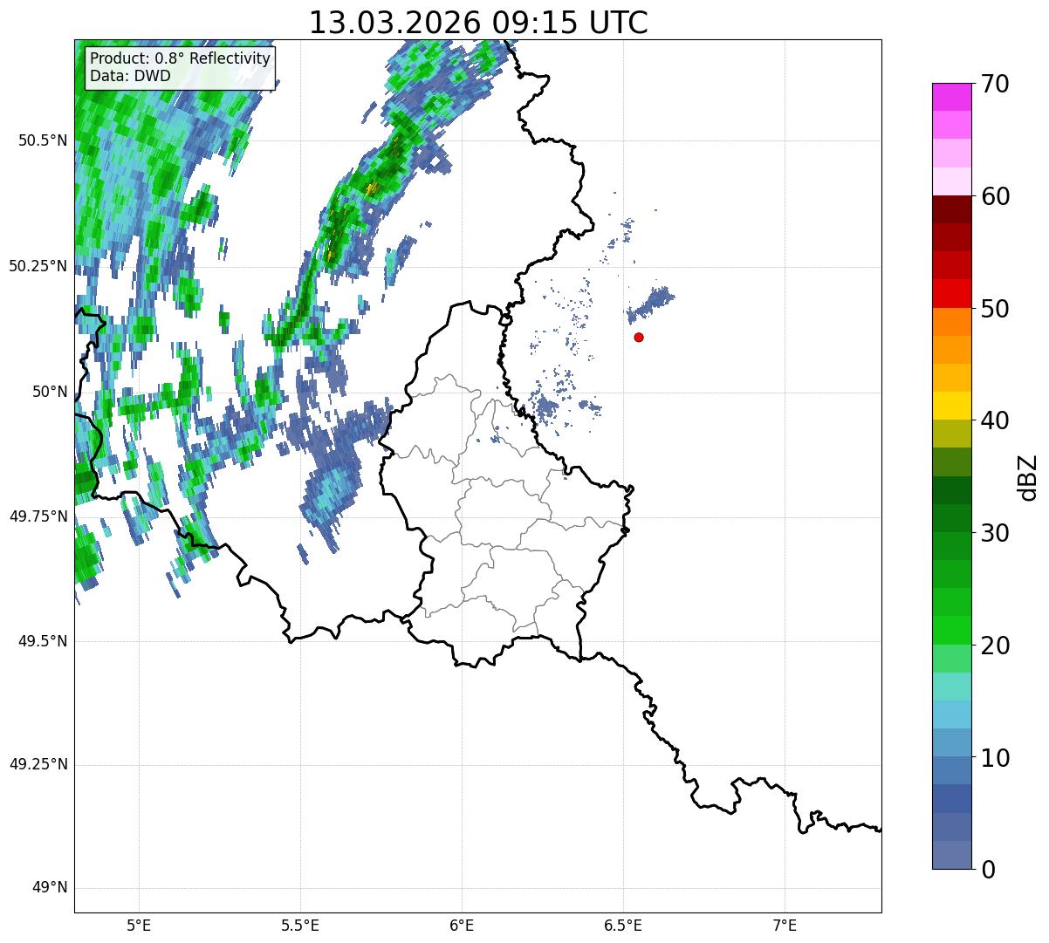Click the 40 tick label on colorbar
This screenshot has height=943, width=1049.
coord(996,420)
